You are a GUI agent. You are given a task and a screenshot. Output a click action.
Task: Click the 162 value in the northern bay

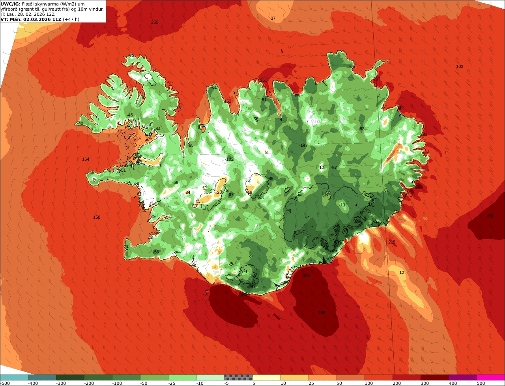pos(228,101)
